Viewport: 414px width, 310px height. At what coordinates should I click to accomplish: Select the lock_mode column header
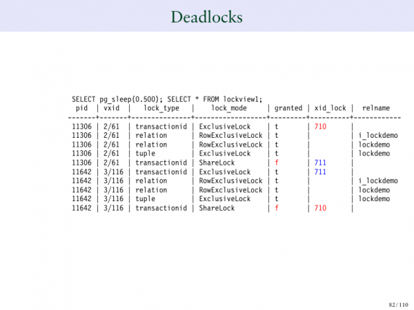229,108
